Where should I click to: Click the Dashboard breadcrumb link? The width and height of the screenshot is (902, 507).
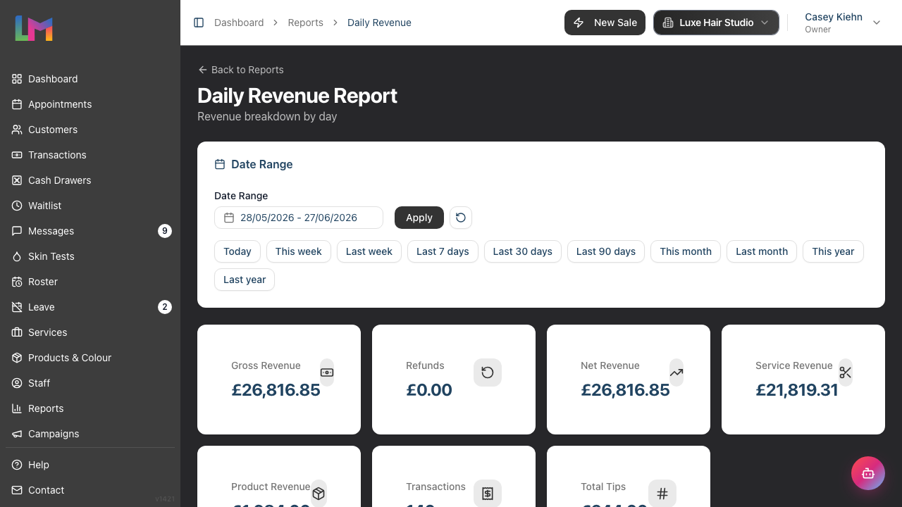click(x=239, y=23)
